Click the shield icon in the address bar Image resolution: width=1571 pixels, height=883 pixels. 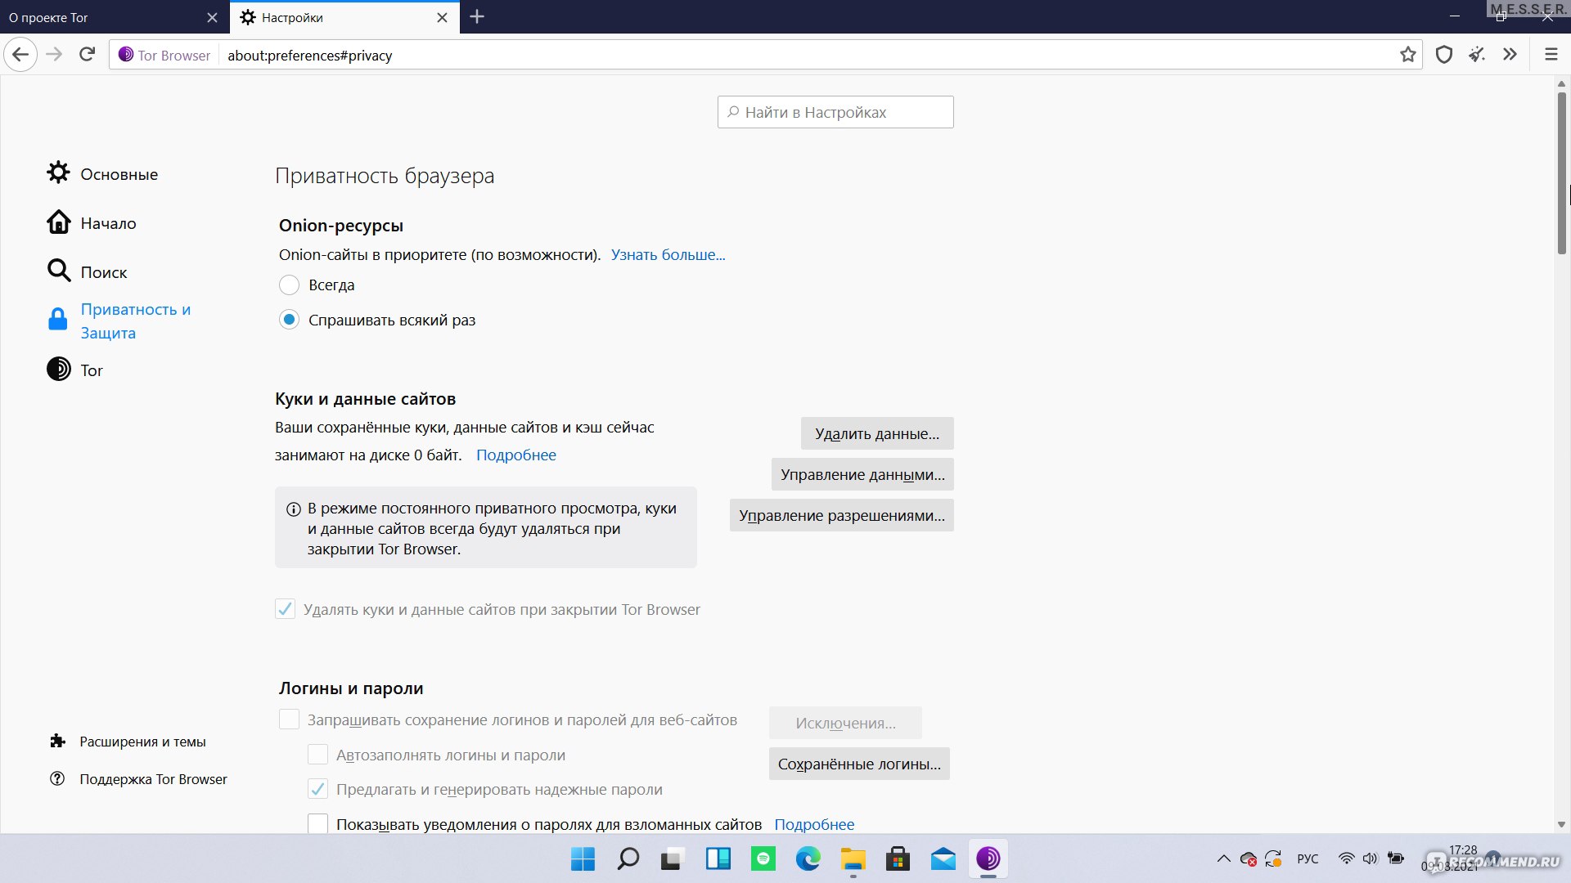(1445, 54)
